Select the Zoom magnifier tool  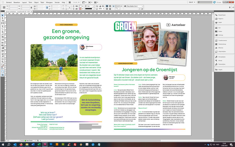[x=3, y=61]
